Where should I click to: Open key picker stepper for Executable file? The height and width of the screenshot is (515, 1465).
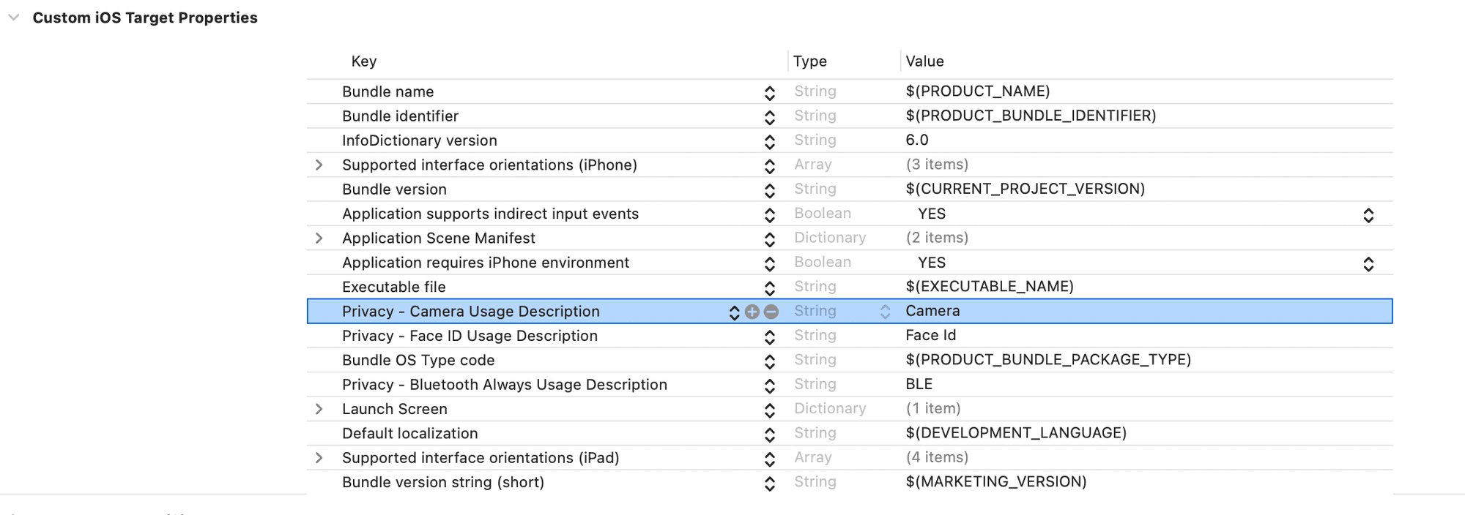click(769, 288)
